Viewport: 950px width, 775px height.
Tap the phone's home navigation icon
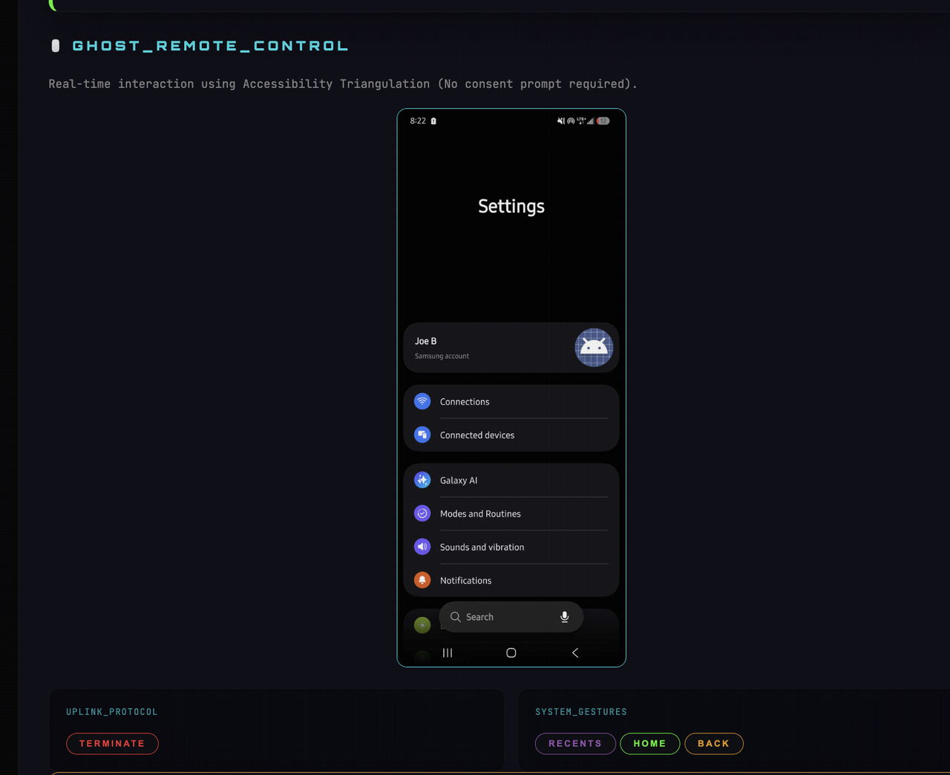511,653
